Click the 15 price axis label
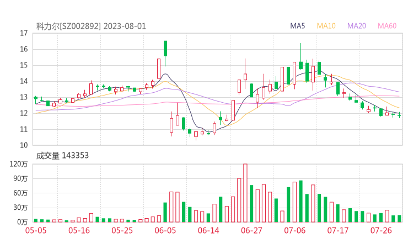 pos(24,65)
